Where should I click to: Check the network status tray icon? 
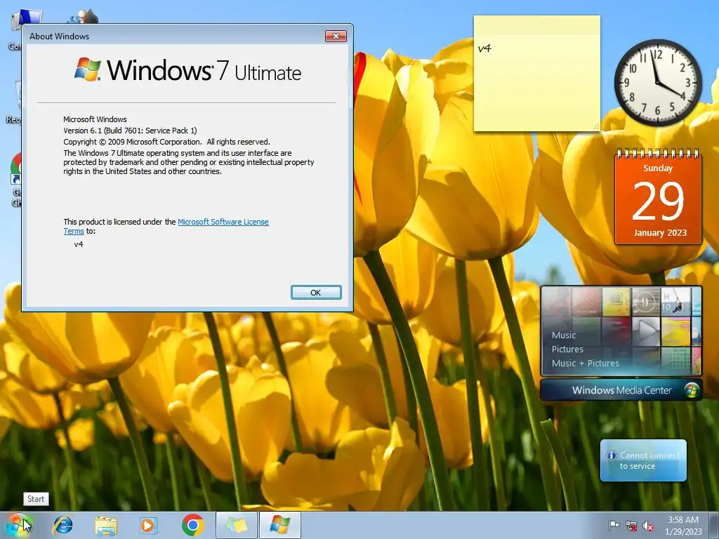pyautogui.click(x=631, y=526)
